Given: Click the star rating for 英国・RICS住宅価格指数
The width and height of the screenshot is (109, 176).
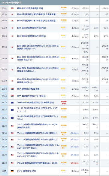Looking at the screenshot, I should [x=64, y=8].
